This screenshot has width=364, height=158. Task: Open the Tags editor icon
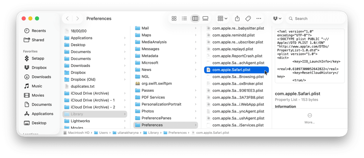coord(248,19)
